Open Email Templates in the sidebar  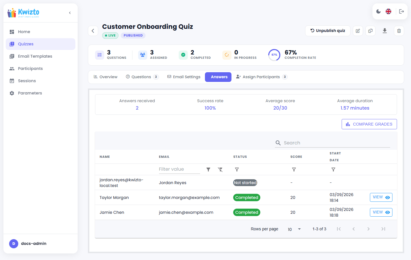41,56
